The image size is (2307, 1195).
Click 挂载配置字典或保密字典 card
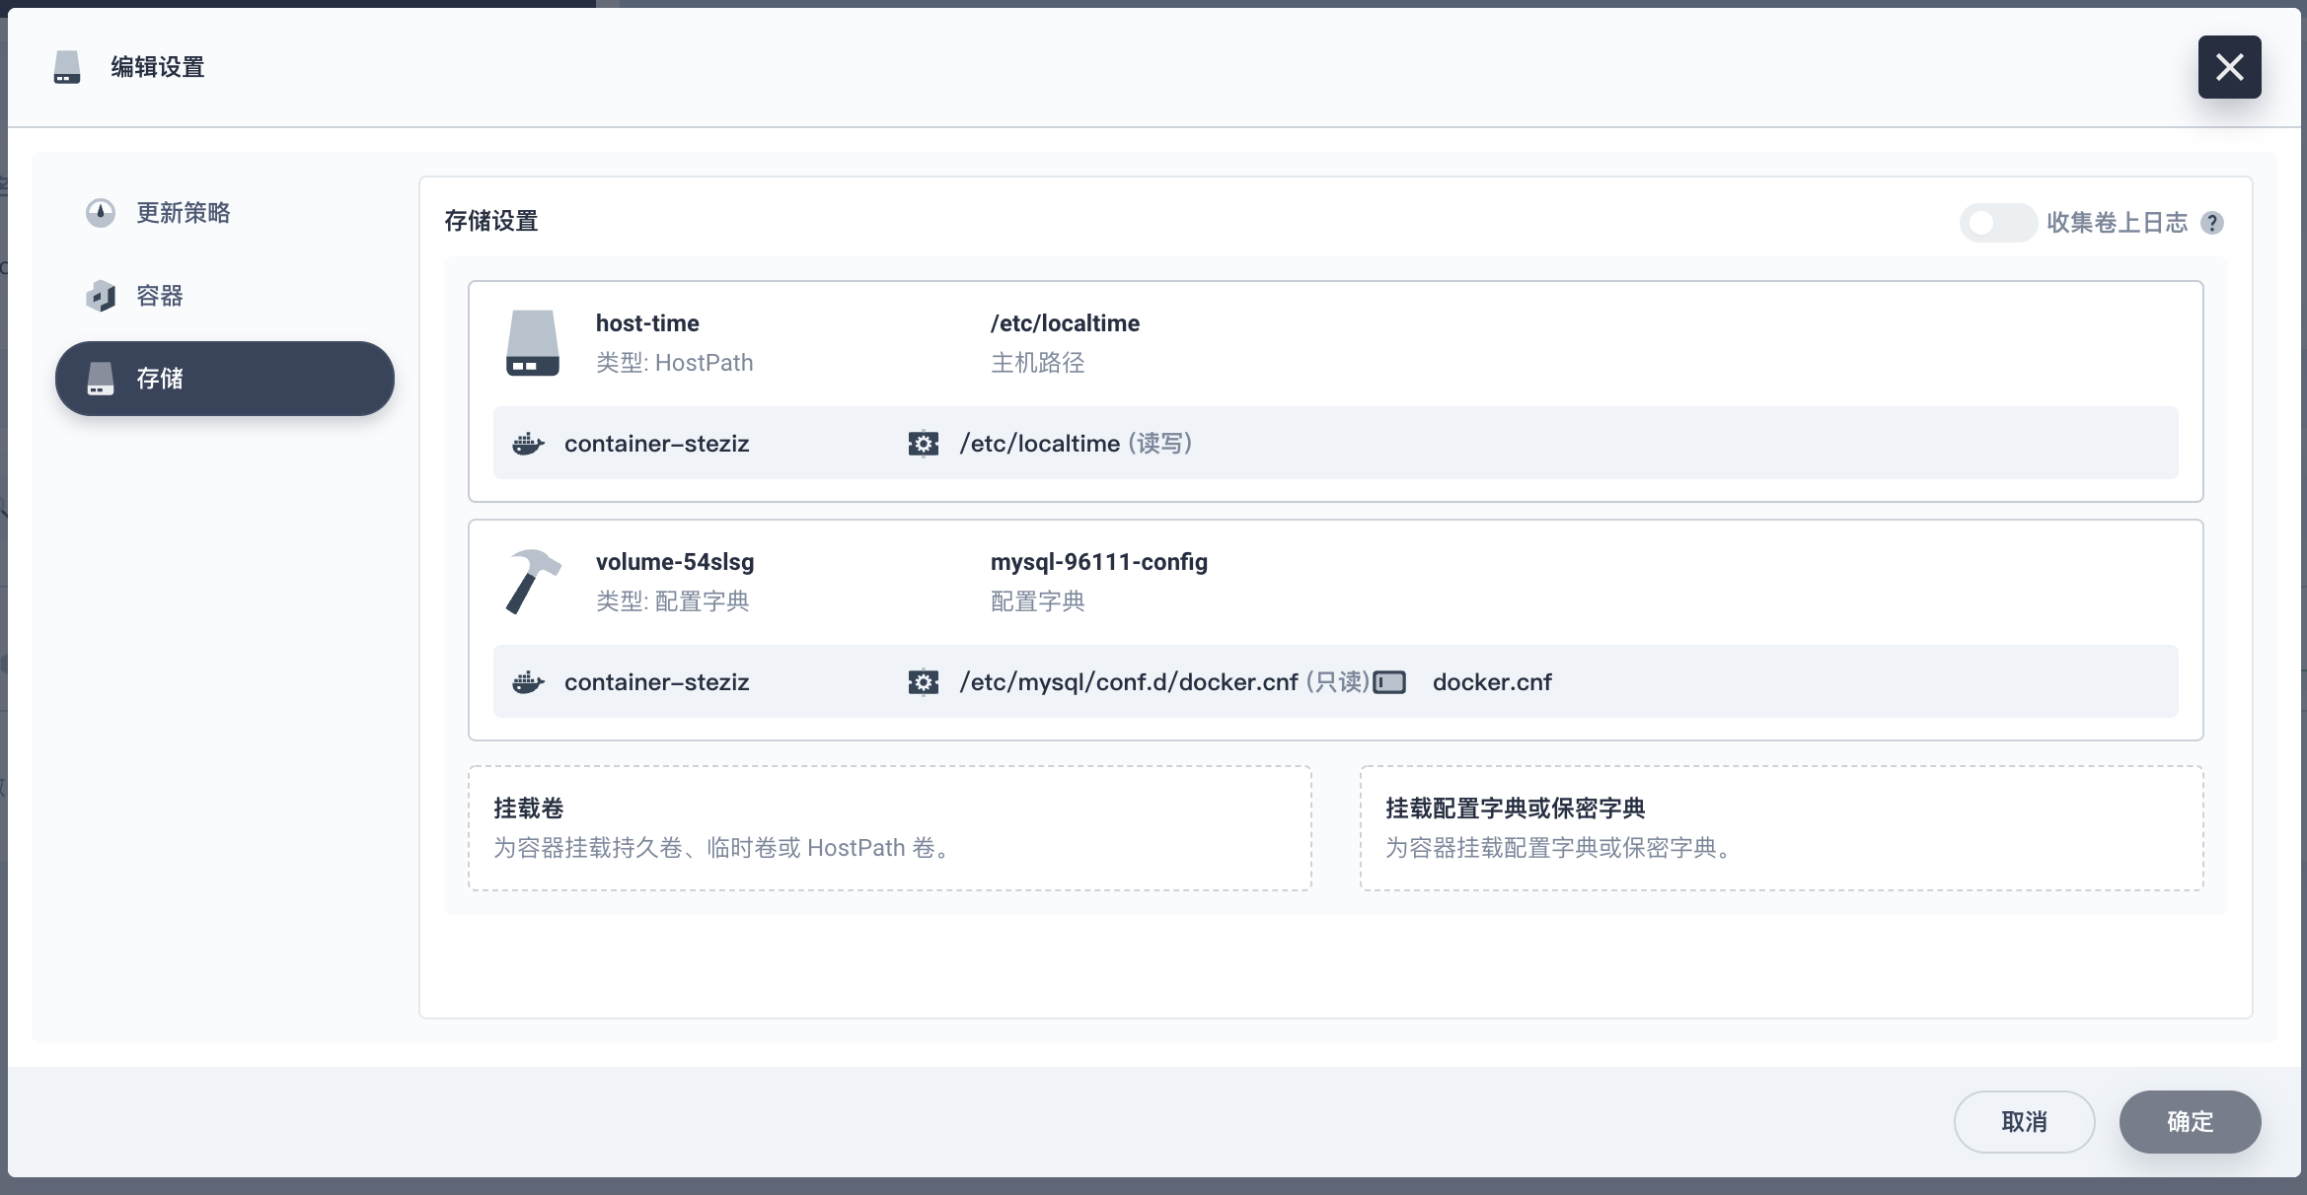click(x=1781, y=828)
